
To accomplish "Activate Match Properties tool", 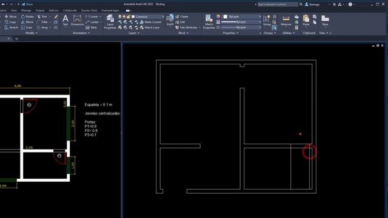I will (209, 22).
